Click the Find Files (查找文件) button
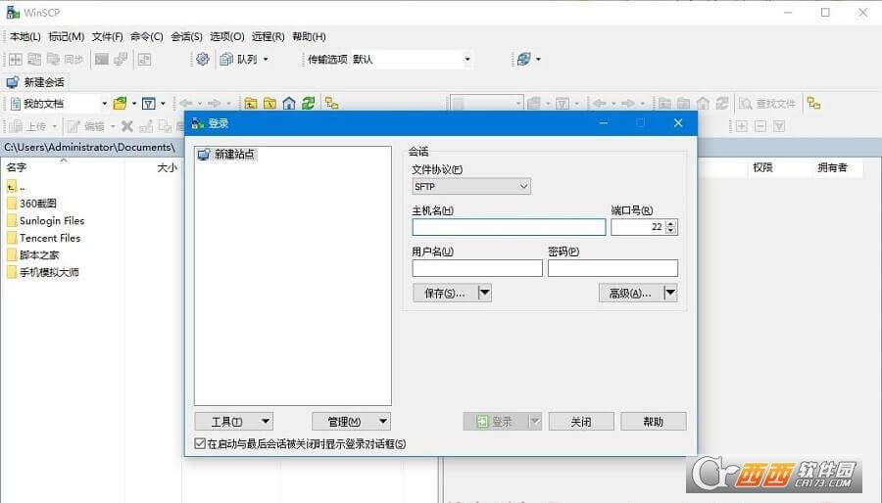882x503 pixels. 767,104
